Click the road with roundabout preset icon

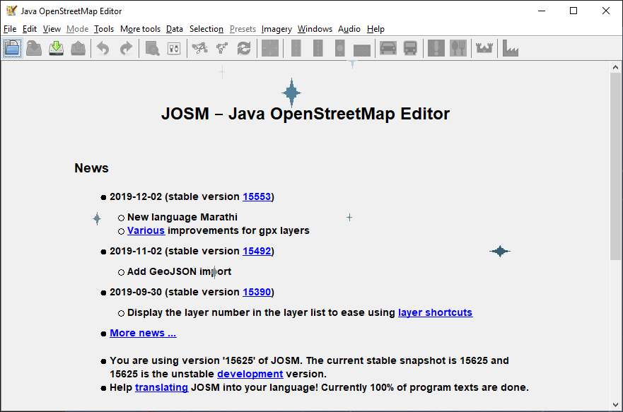coord(339,49)
